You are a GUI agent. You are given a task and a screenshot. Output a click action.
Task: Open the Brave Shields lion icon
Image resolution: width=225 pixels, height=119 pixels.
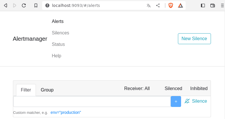point(170,5)
